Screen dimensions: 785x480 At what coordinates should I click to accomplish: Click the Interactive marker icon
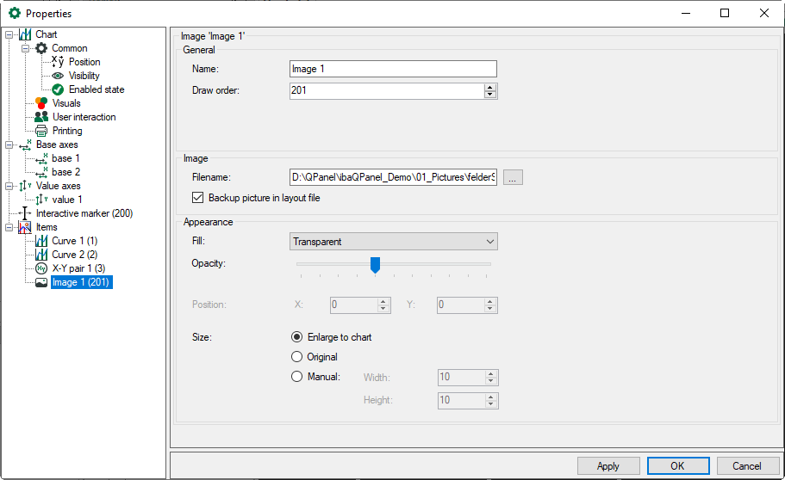click(x=25, y=213)
